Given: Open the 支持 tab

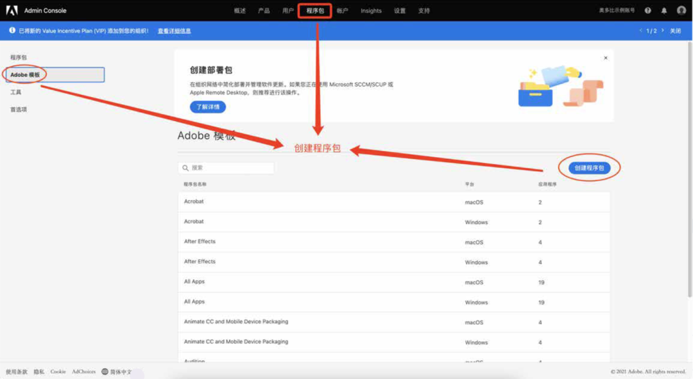Looking at the screenshot, I should [424, 11].
